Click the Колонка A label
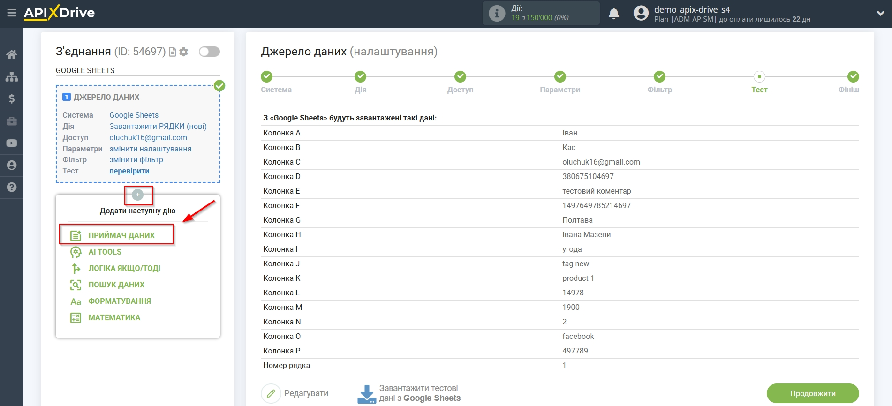Viewport: 892px width, 406px height. pyautogui.click(x=282, y=133)
